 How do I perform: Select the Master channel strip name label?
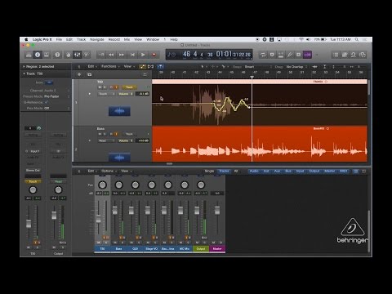pyautogui.click(x=217, y=248)
